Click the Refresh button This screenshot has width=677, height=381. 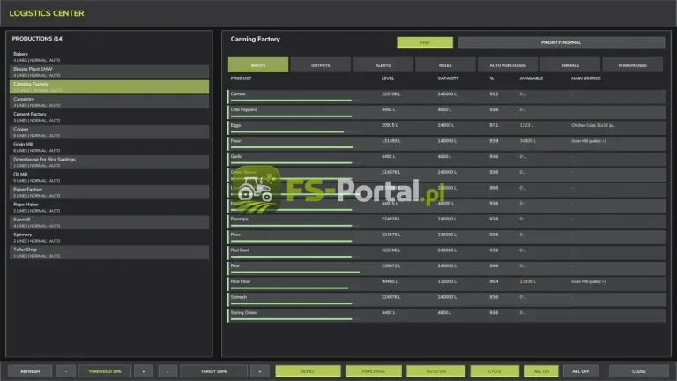pos(30,371)
